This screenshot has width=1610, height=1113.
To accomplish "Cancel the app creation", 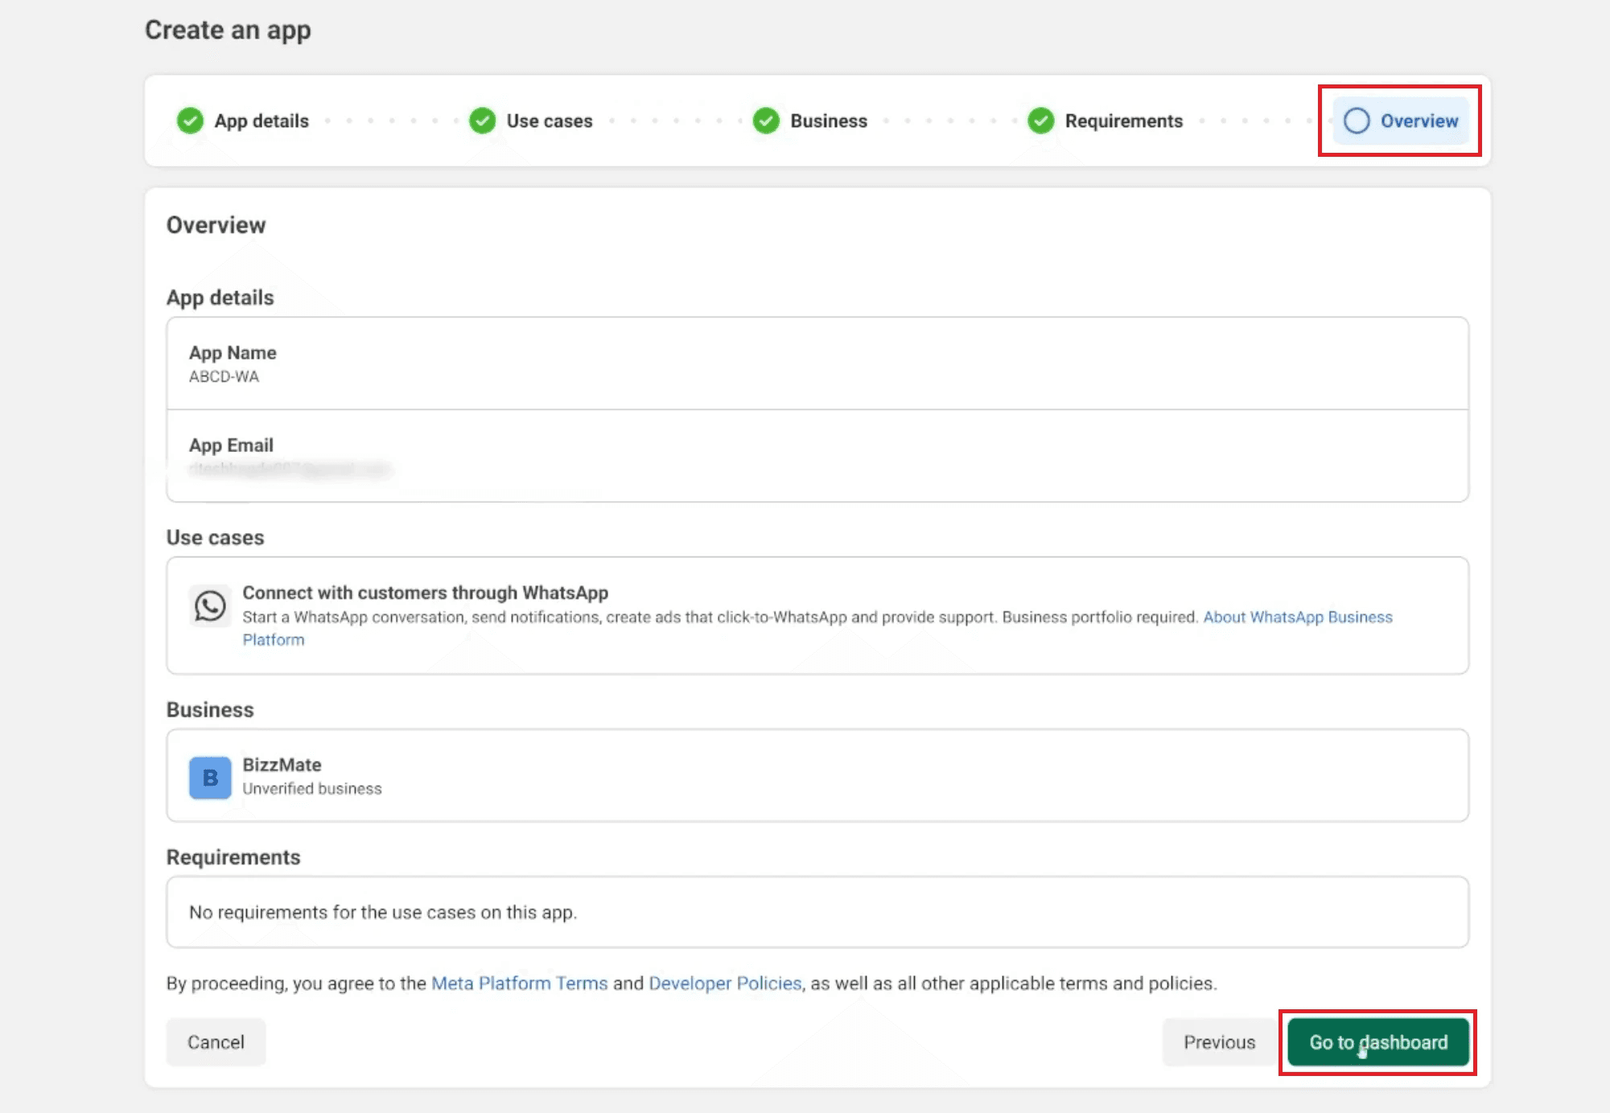I will tap(216, 1042).
